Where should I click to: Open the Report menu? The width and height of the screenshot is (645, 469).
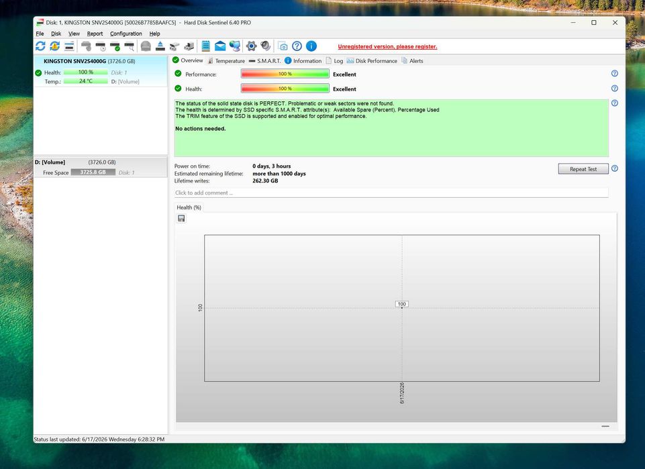95,34
